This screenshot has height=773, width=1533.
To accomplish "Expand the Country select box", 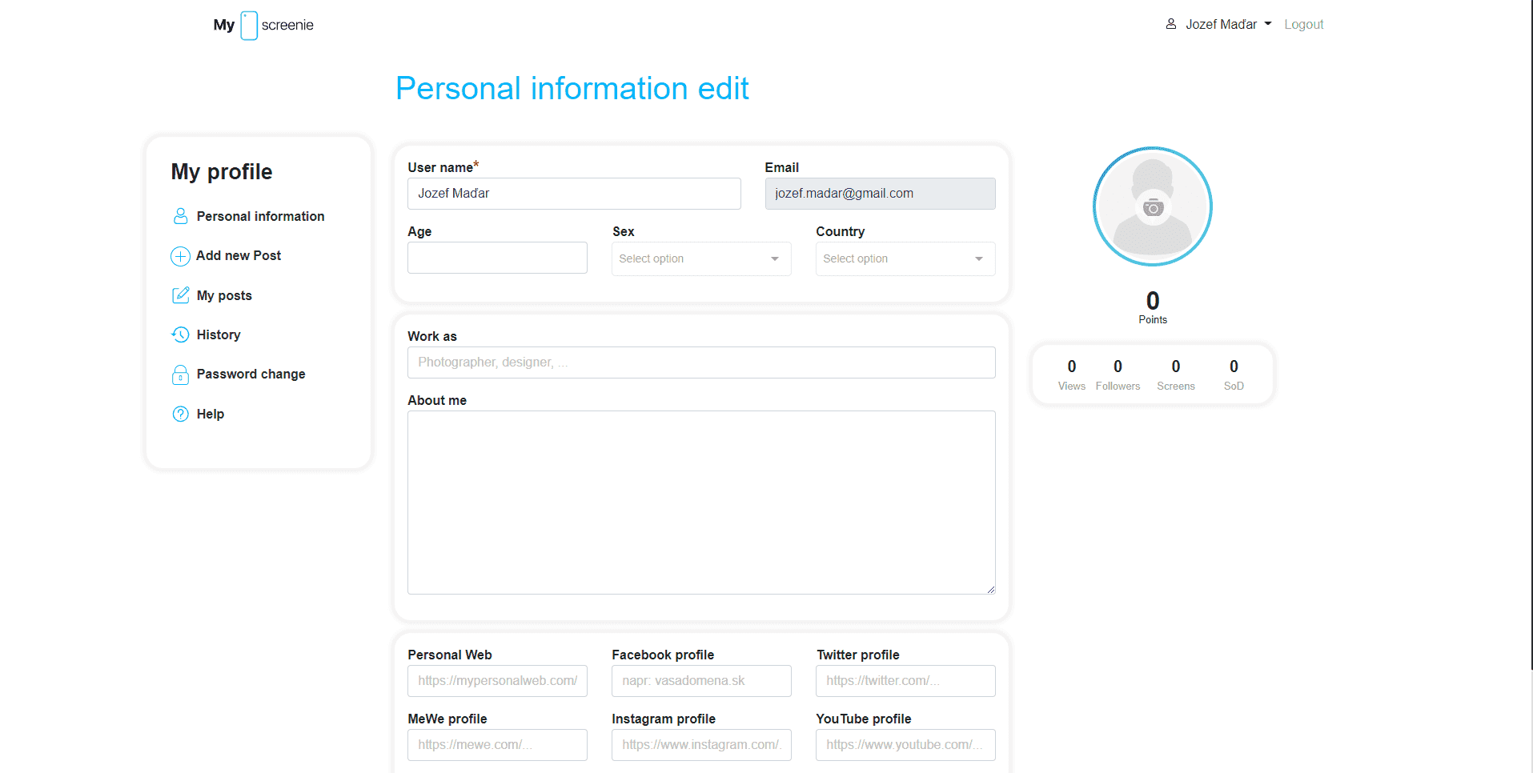I will tap(905, 259).
